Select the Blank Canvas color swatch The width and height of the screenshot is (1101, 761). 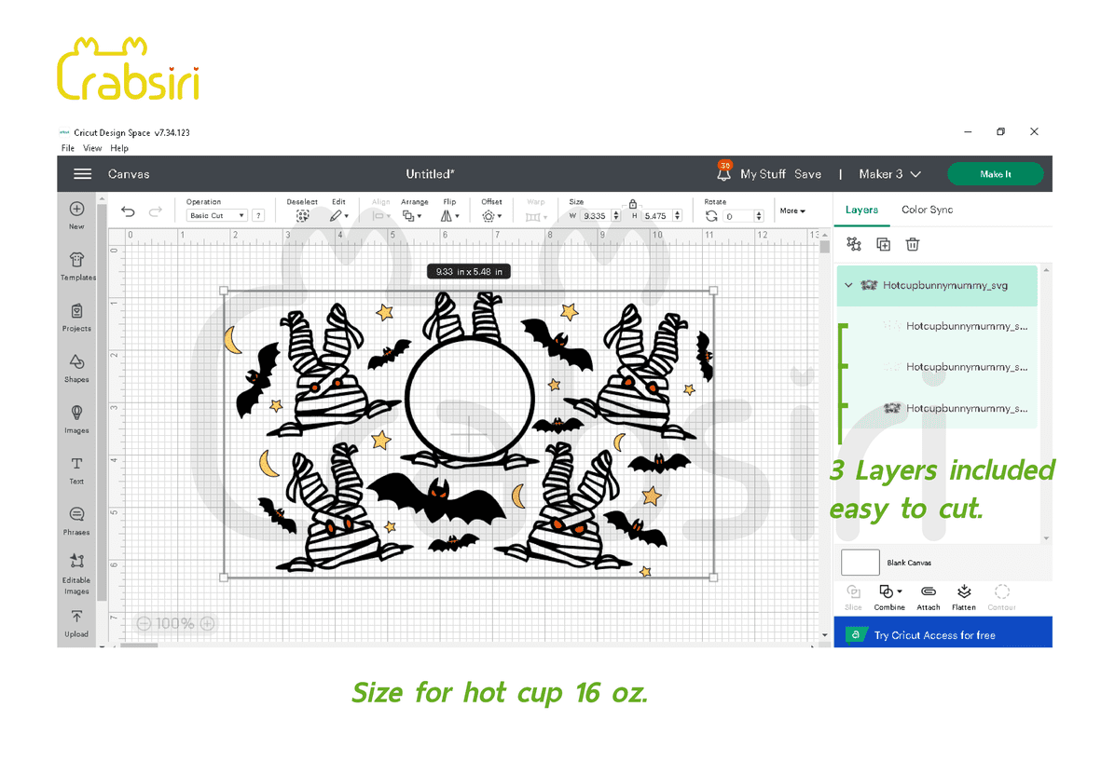click(x=860, y=563)
